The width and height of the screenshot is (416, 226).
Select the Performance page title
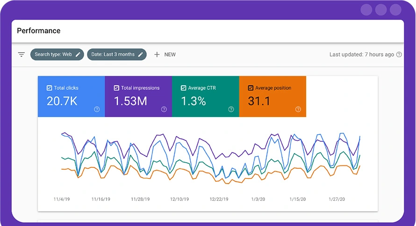39,31
